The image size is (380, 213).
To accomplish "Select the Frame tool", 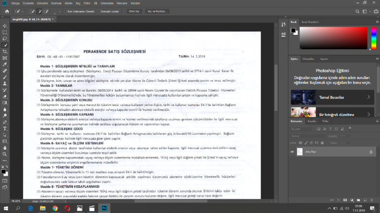I will click(5, 58).
